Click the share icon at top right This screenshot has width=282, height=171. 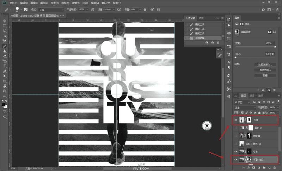(x=278, y=10)
